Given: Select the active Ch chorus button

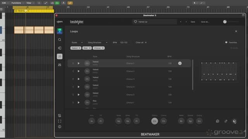Looking at the screenshot, I should pos(155,121).
